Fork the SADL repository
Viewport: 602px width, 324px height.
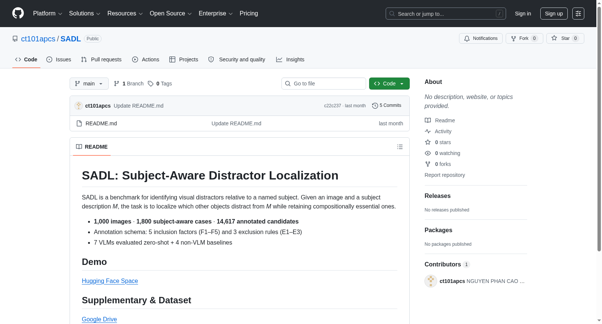pyautogui.click(x=524, y=38)
